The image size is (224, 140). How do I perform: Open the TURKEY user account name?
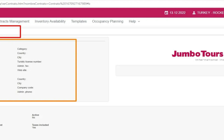point(210,13)
